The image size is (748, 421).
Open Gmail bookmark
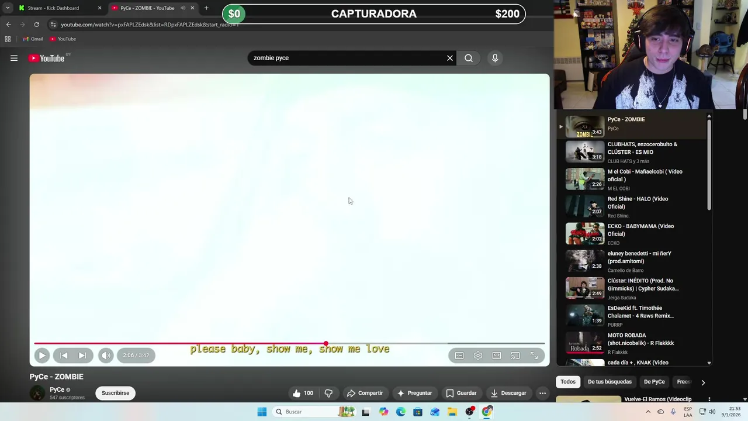tap(33, 39)
